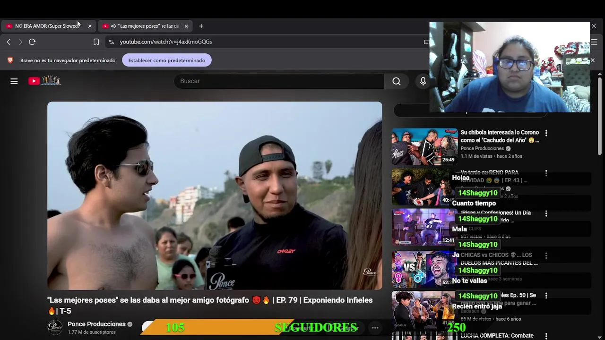Open the 12:41 'Risas y Confesiones' thumbnail
The width and height of the screenshot is (605, 340).
coord(423,227)
